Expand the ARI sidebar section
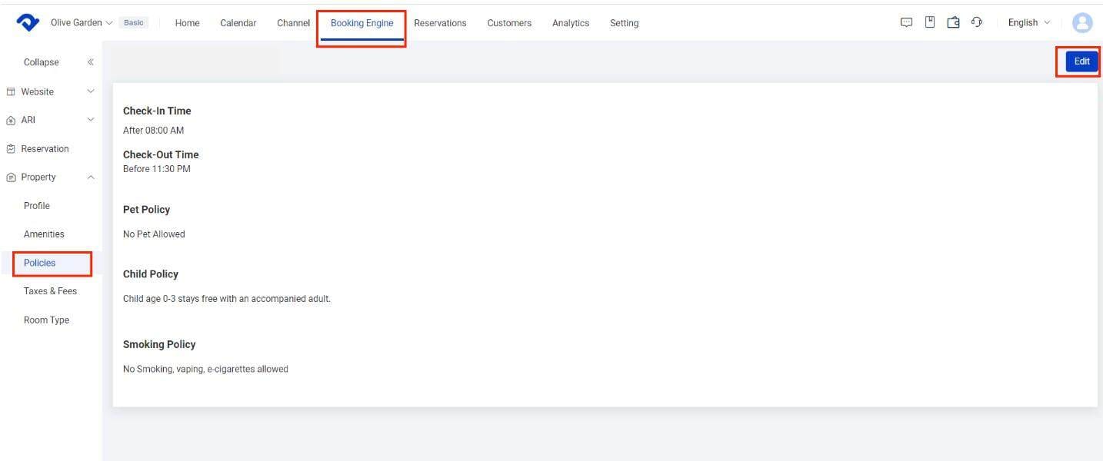Image resolution: width=1103 pixels, height=461 pixels. point(51,120)
